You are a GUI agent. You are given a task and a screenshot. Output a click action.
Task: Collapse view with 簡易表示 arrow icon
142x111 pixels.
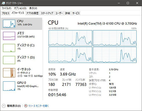tap(4, 106)
